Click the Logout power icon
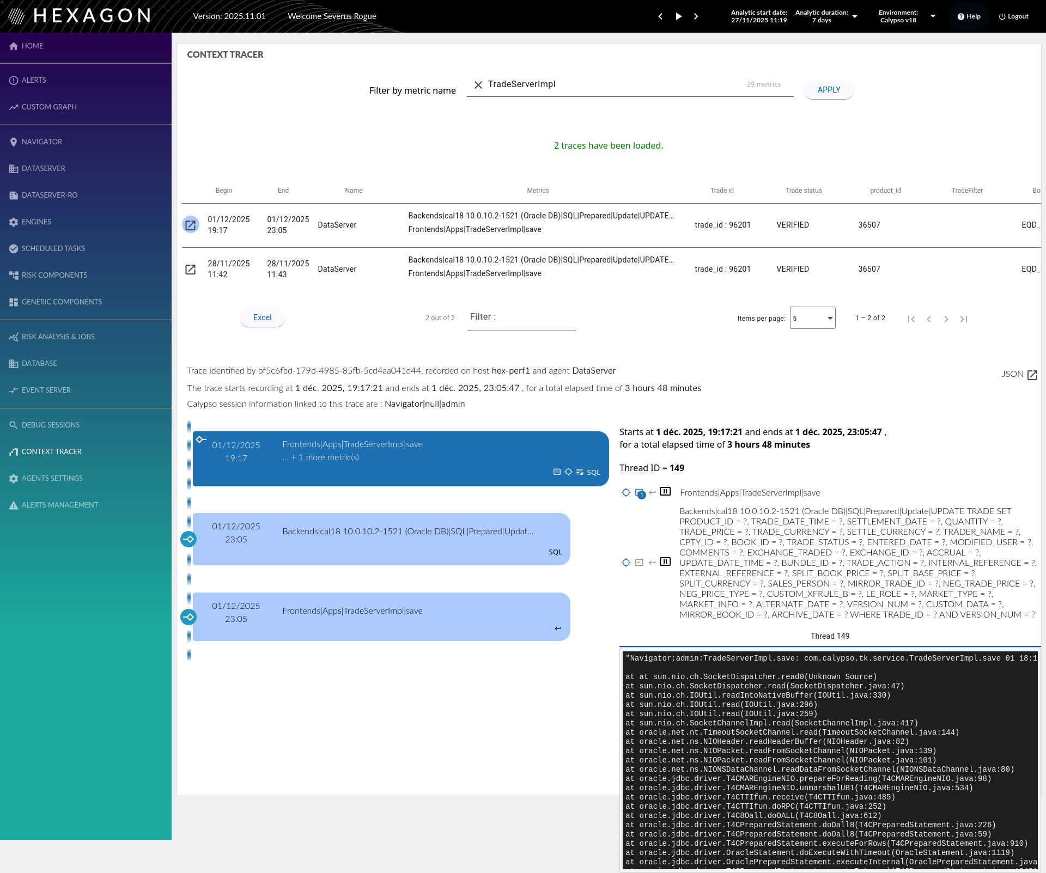This screenshot has width=1046, height=873. coord(1002,16)
